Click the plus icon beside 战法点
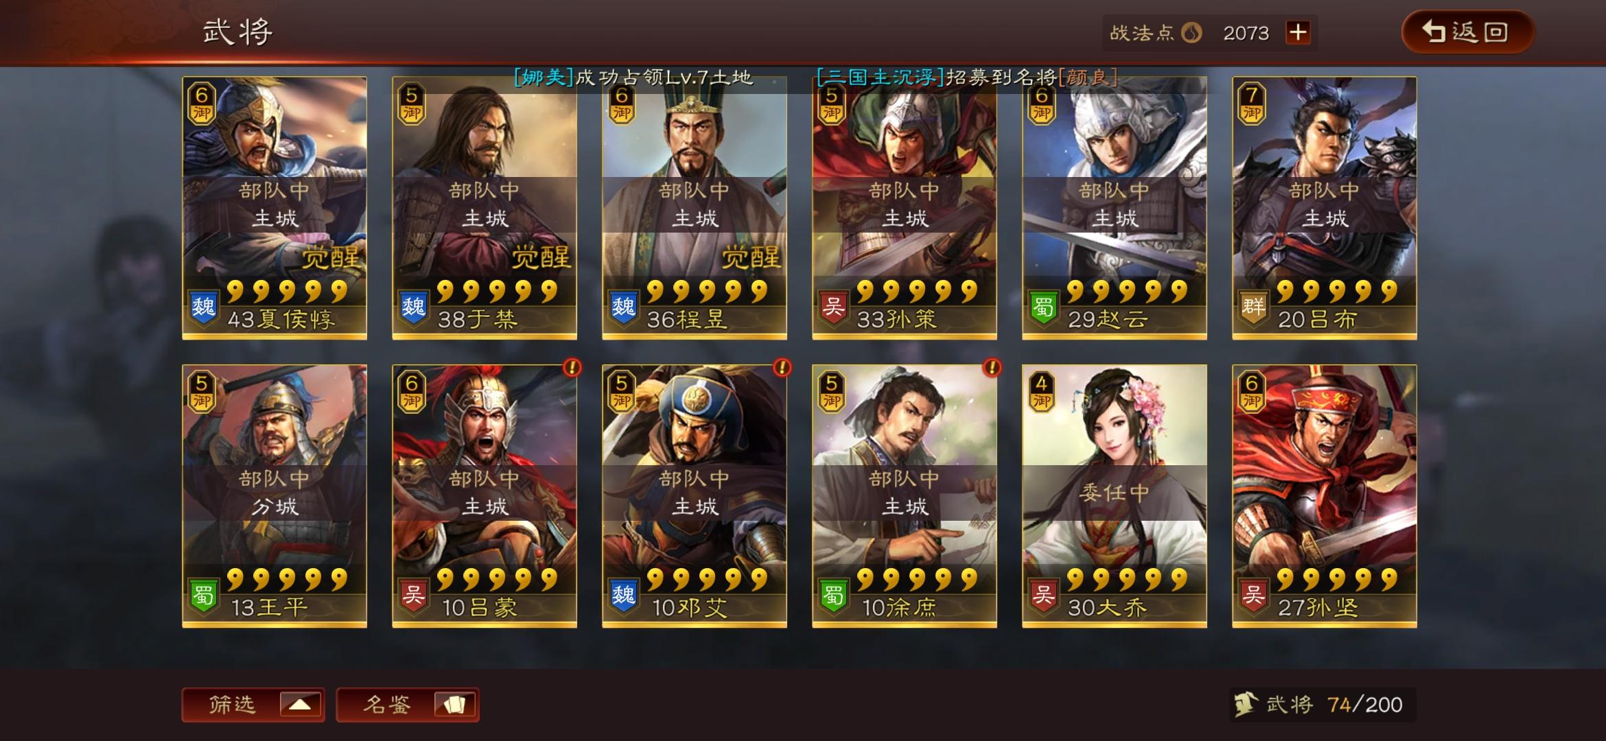 (x=1298, y=32)
